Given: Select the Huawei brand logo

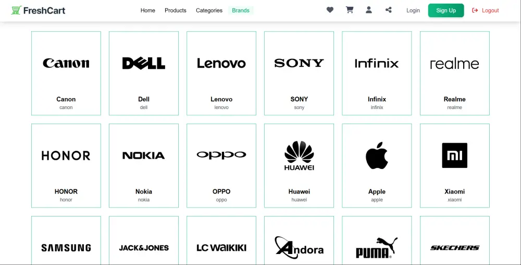Looking at the screenshot, I should [299, 155].
